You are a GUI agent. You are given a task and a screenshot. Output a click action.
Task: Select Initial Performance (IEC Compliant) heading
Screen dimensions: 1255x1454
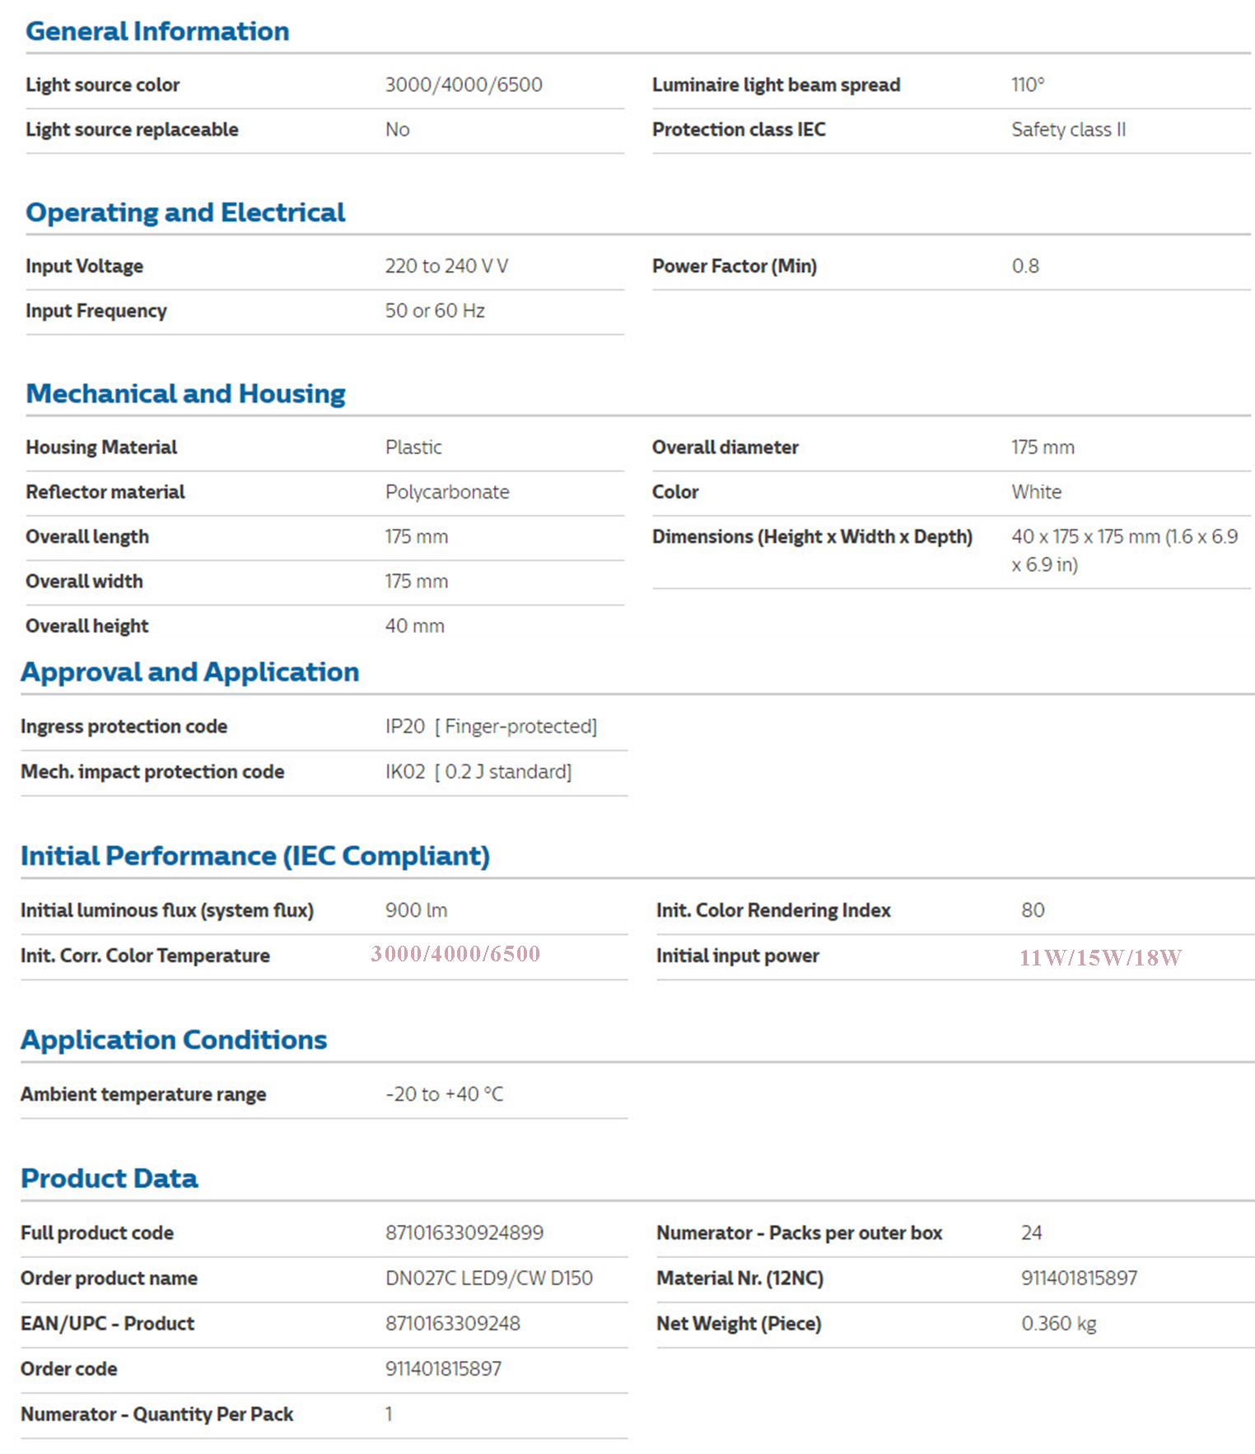255,856
